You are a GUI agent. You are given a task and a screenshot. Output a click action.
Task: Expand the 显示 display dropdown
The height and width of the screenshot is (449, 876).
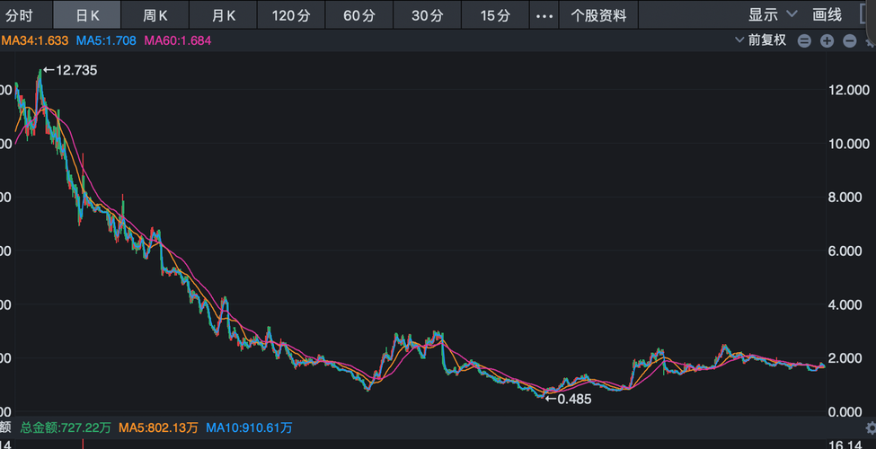click(773, 15)
